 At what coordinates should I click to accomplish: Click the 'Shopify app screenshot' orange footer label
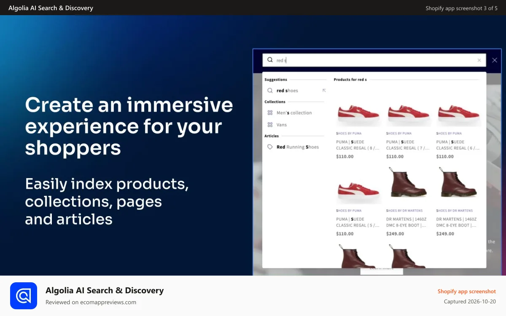466,291
